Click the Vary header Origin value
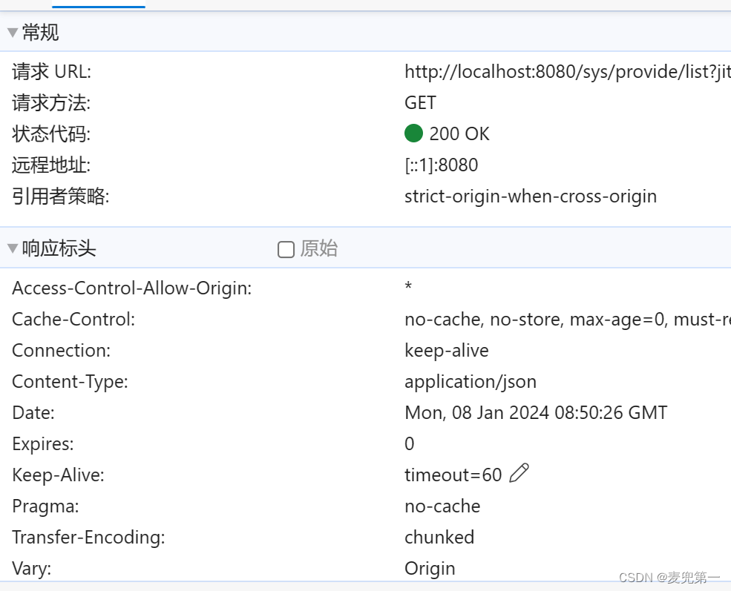The image size is (731, 591). tap(430, 568)
